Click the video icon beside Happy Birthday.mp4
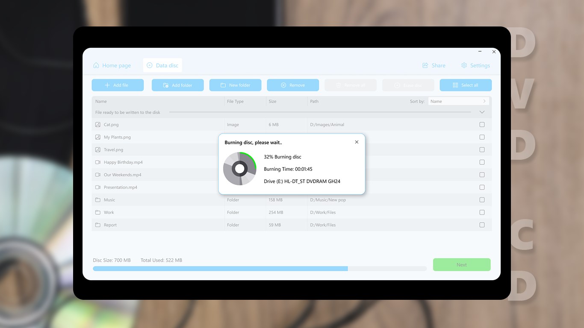 tap(98, 162)
